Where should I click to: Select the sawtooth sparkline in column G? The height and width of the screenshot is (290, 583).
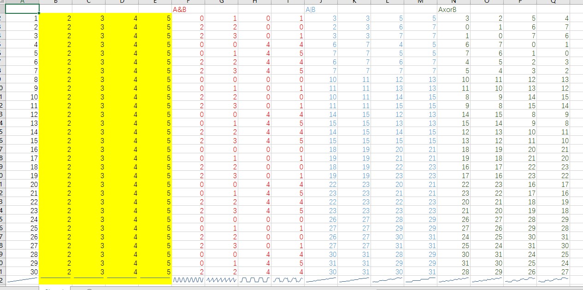tap(221, 279)
